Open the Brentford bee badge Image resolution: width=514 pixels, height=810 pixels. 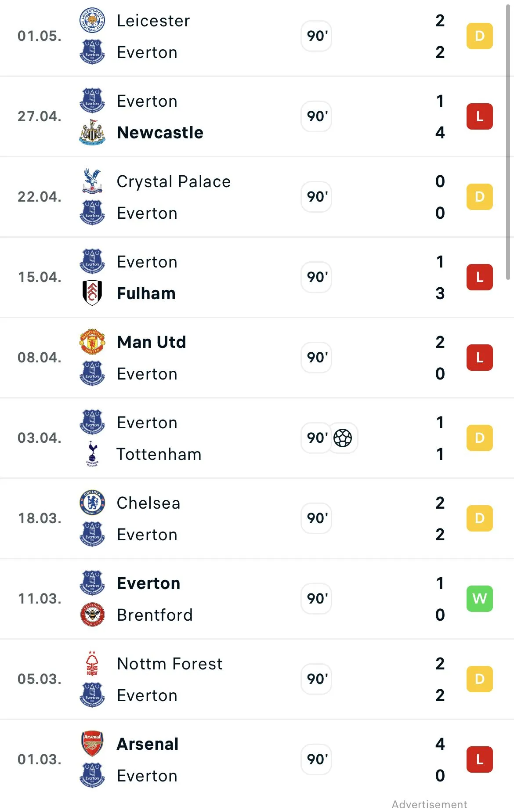[92, 615]
